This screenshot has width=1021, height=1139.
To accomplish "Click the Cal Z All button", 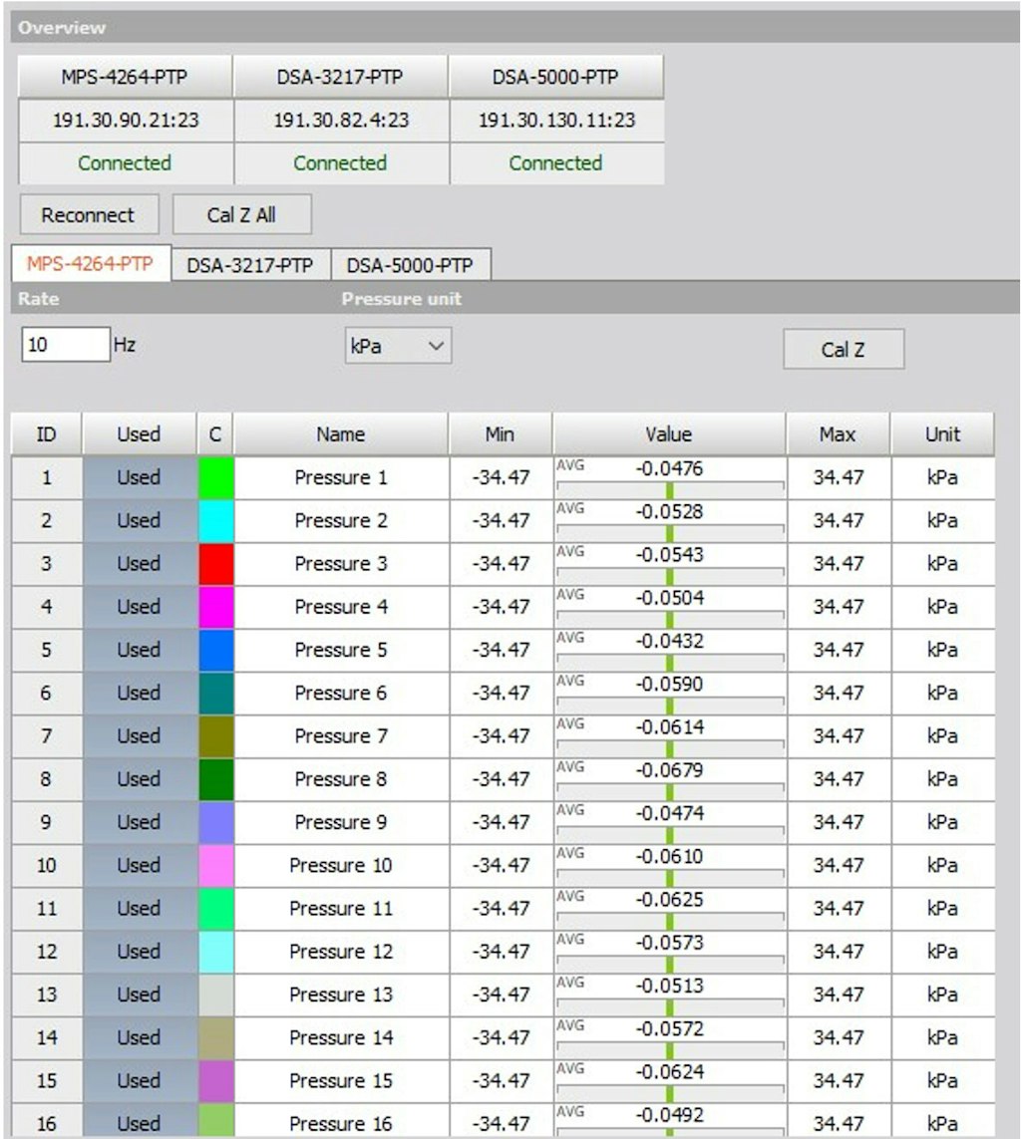I will [241, 215].
